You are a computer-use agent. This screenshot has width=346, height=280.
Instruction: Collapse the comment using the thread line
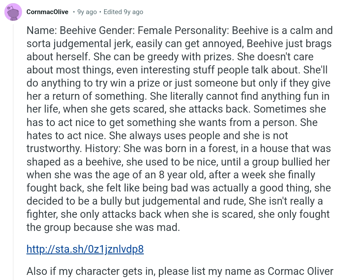pos(13,152)
